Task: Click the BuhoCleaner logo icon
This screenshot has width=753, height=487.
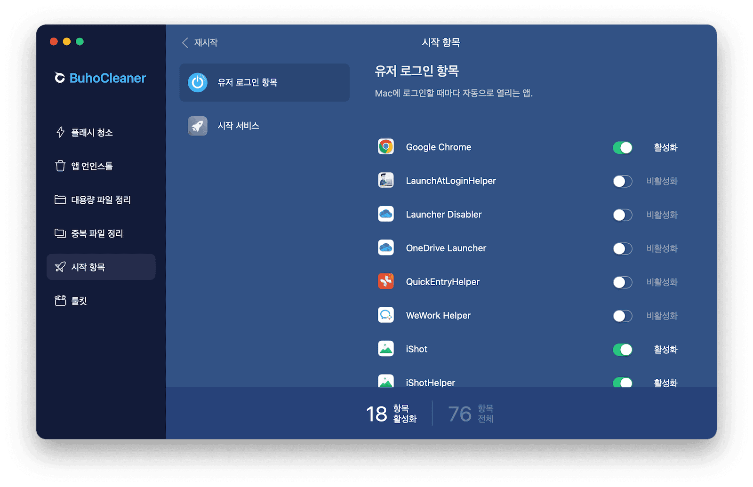Action: click(x=60, y=78)
